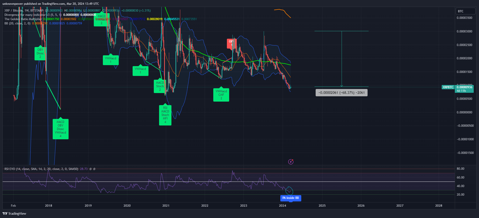Click the 80.00 level on RSI axis
This screenshot has width=479, height=218.
[460, 169]
